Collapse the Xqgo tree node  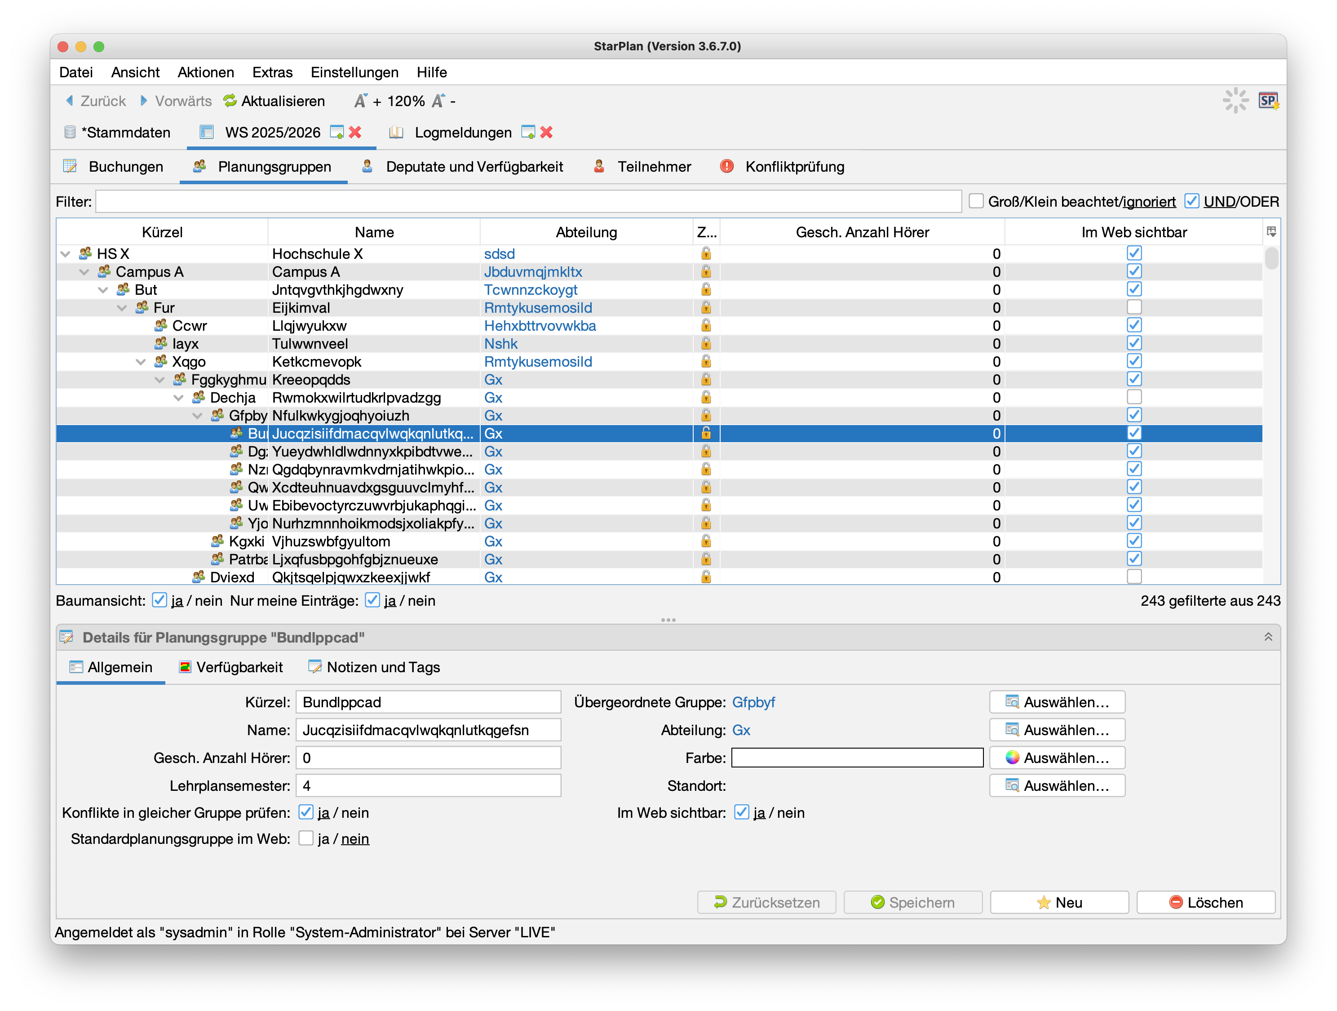[141, 362]
